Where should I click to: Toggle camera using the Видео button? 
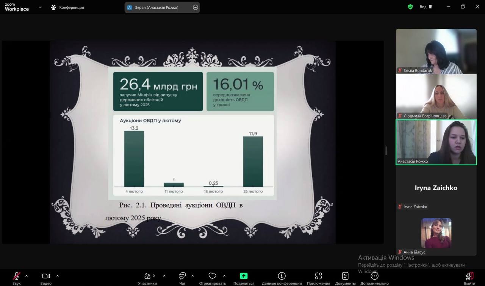tap(46, 276)
